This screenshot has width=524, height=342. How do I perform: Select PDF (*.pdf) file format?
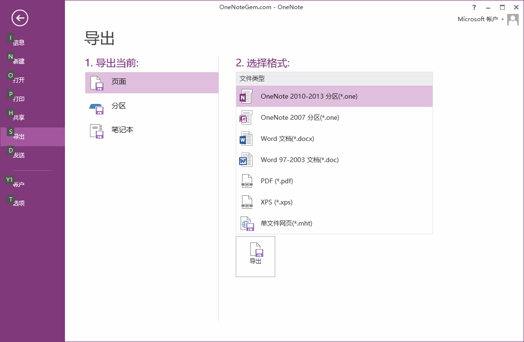click(277, 181)
